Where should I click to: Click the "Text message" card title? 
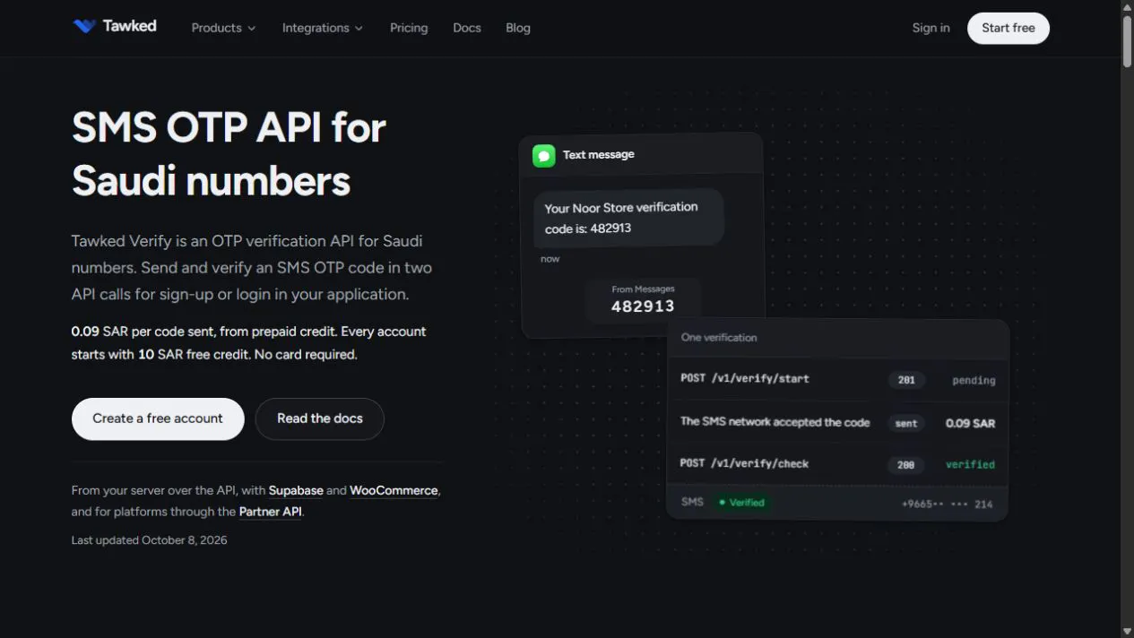(x=598, y=155)
